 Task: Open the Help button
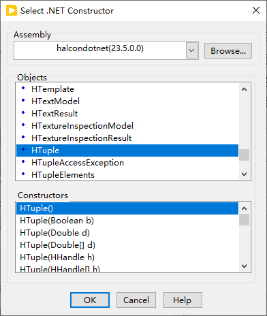point(183,300)
